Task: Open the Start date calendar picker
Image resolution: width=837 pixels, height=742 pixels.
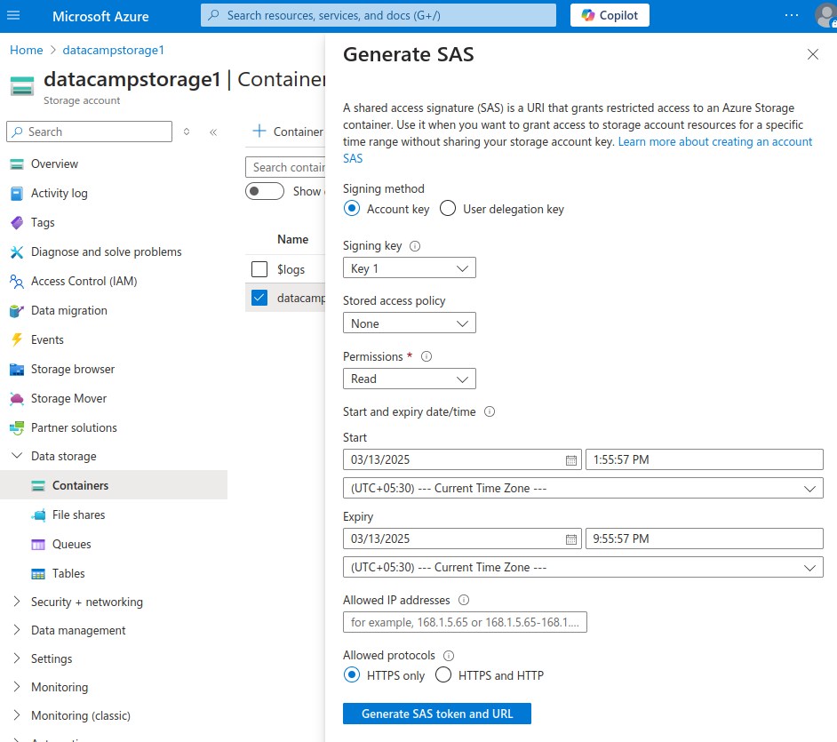Action: coord(571,460)
